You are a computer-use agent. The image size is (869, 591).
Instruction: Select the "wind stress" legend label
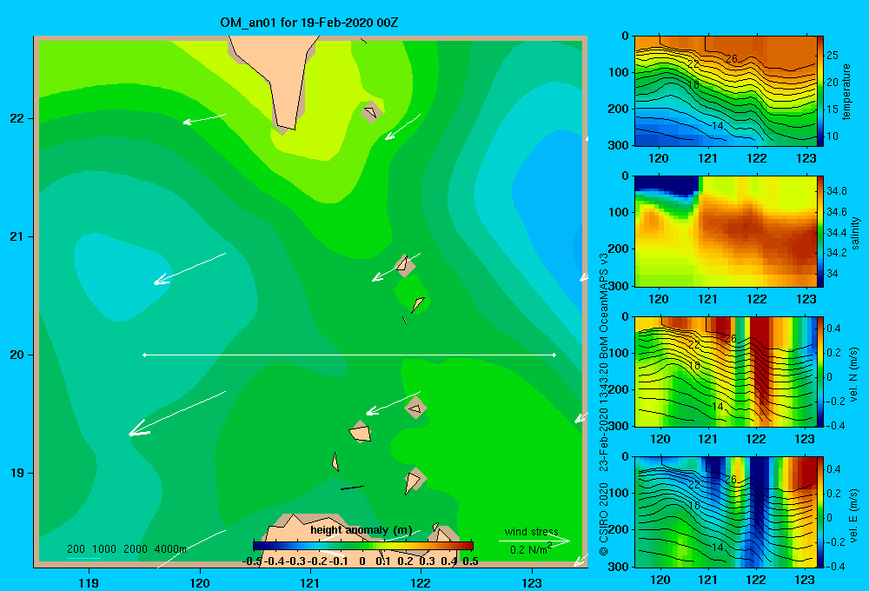tap(531, 531)
